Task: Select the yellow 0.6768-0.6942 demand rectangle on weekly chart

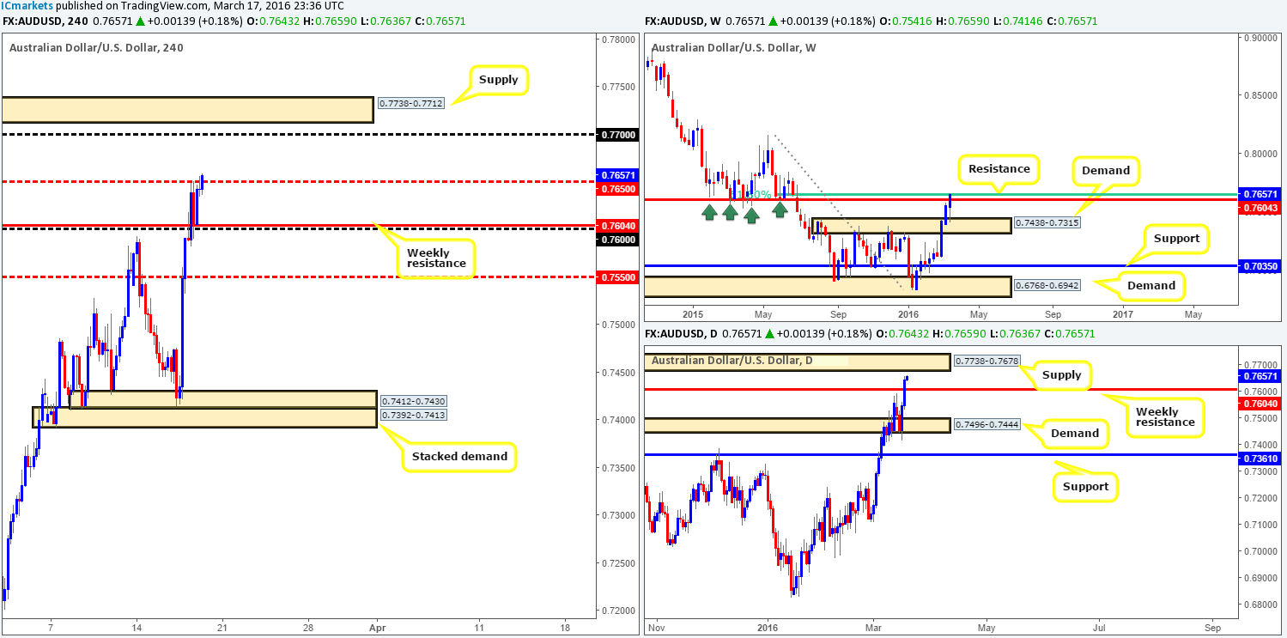Action: pyautogui.click(x=828, y=286)
